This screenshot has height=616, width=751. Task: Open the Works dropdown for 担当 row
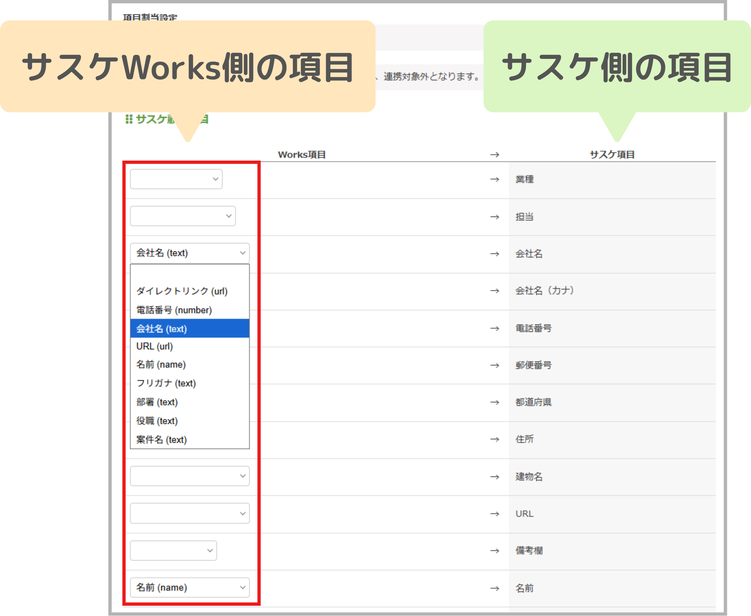(x=183, y=216)
